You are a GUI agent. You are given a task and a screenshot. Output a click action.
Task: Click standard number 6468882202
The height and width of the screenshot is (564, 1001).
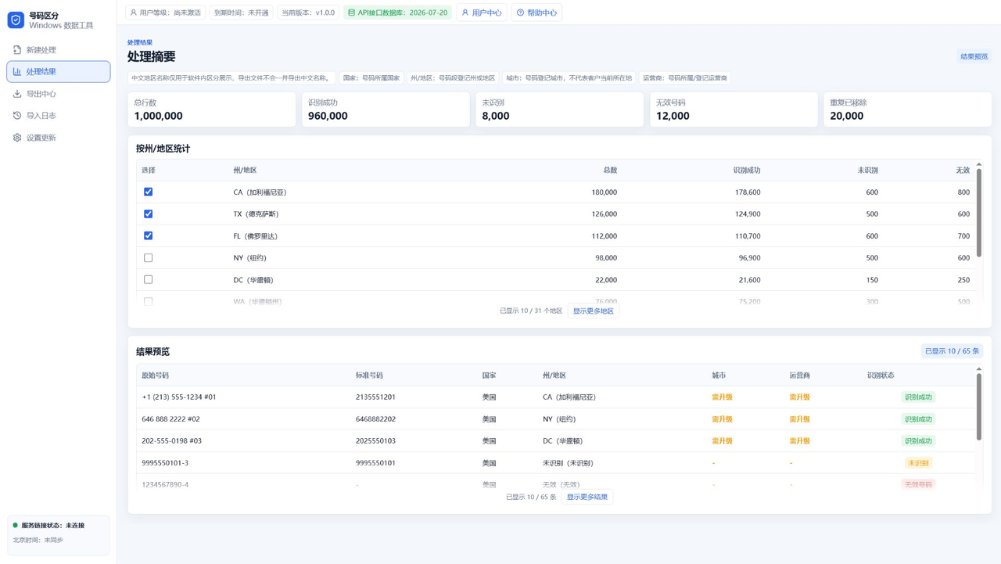coord(375,419)
